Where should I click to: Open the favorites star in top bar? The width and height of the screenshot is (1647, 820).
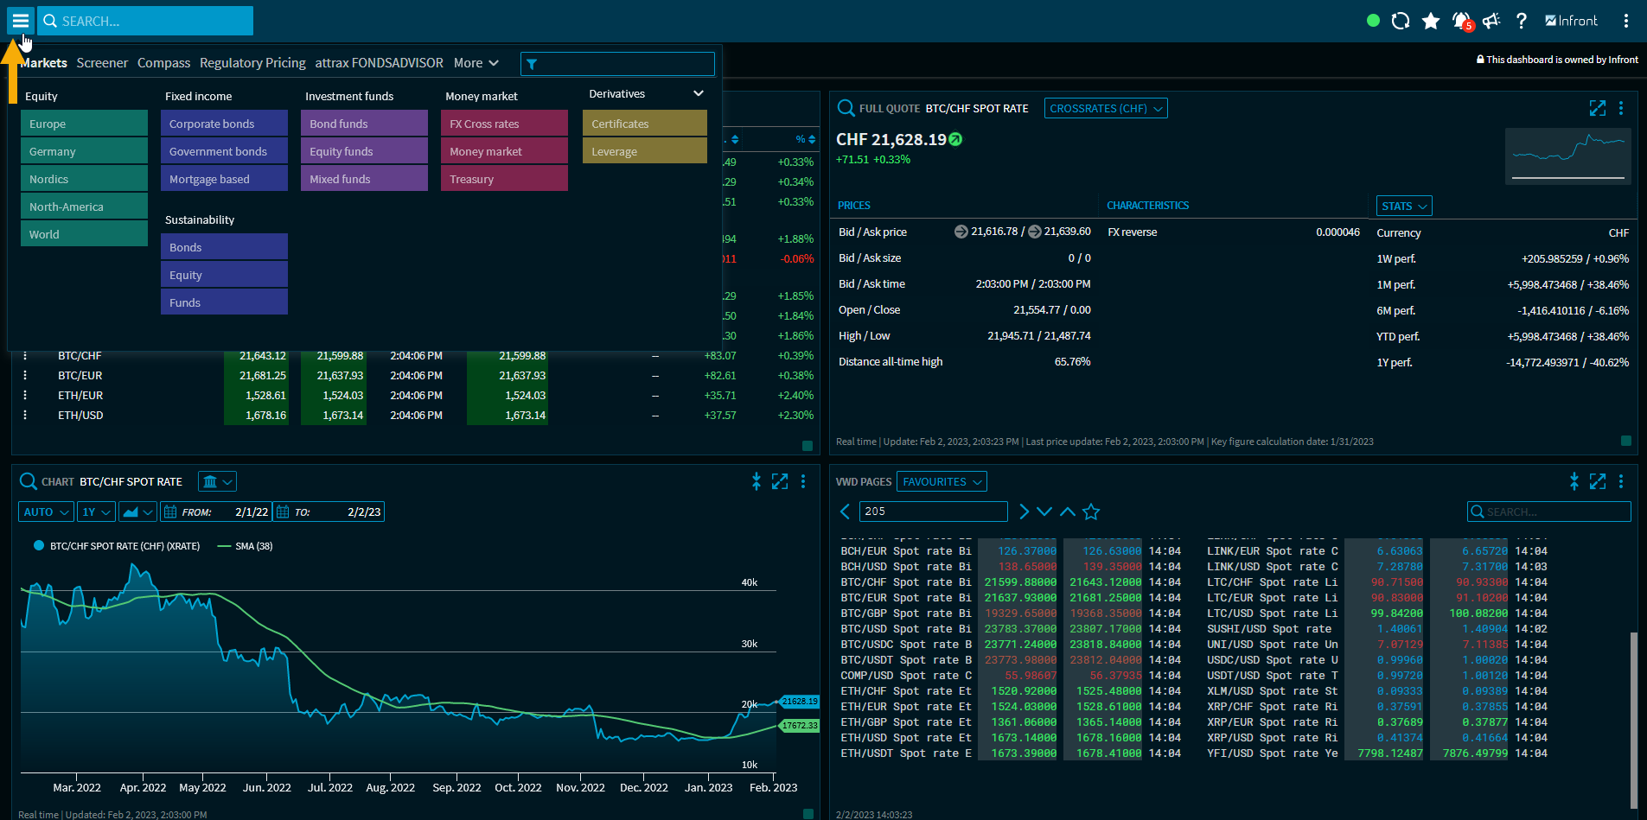(1431, 21)
